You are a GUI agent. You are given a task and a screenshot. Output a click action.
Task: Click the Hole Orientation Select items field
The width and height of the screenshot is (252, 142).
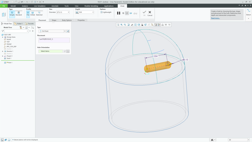coord(50,51)
